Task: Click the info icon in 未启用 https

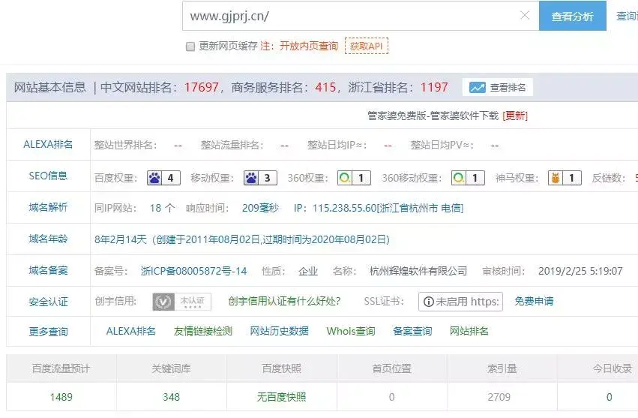Action: [428, 302]
